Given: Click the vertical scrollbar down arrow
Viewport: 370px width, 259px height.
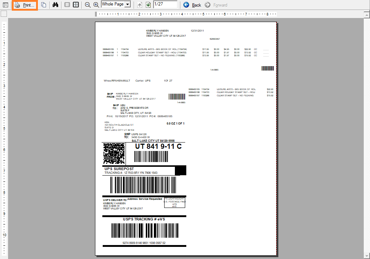Looking at the screenshot, I should (x=366, y=256).
